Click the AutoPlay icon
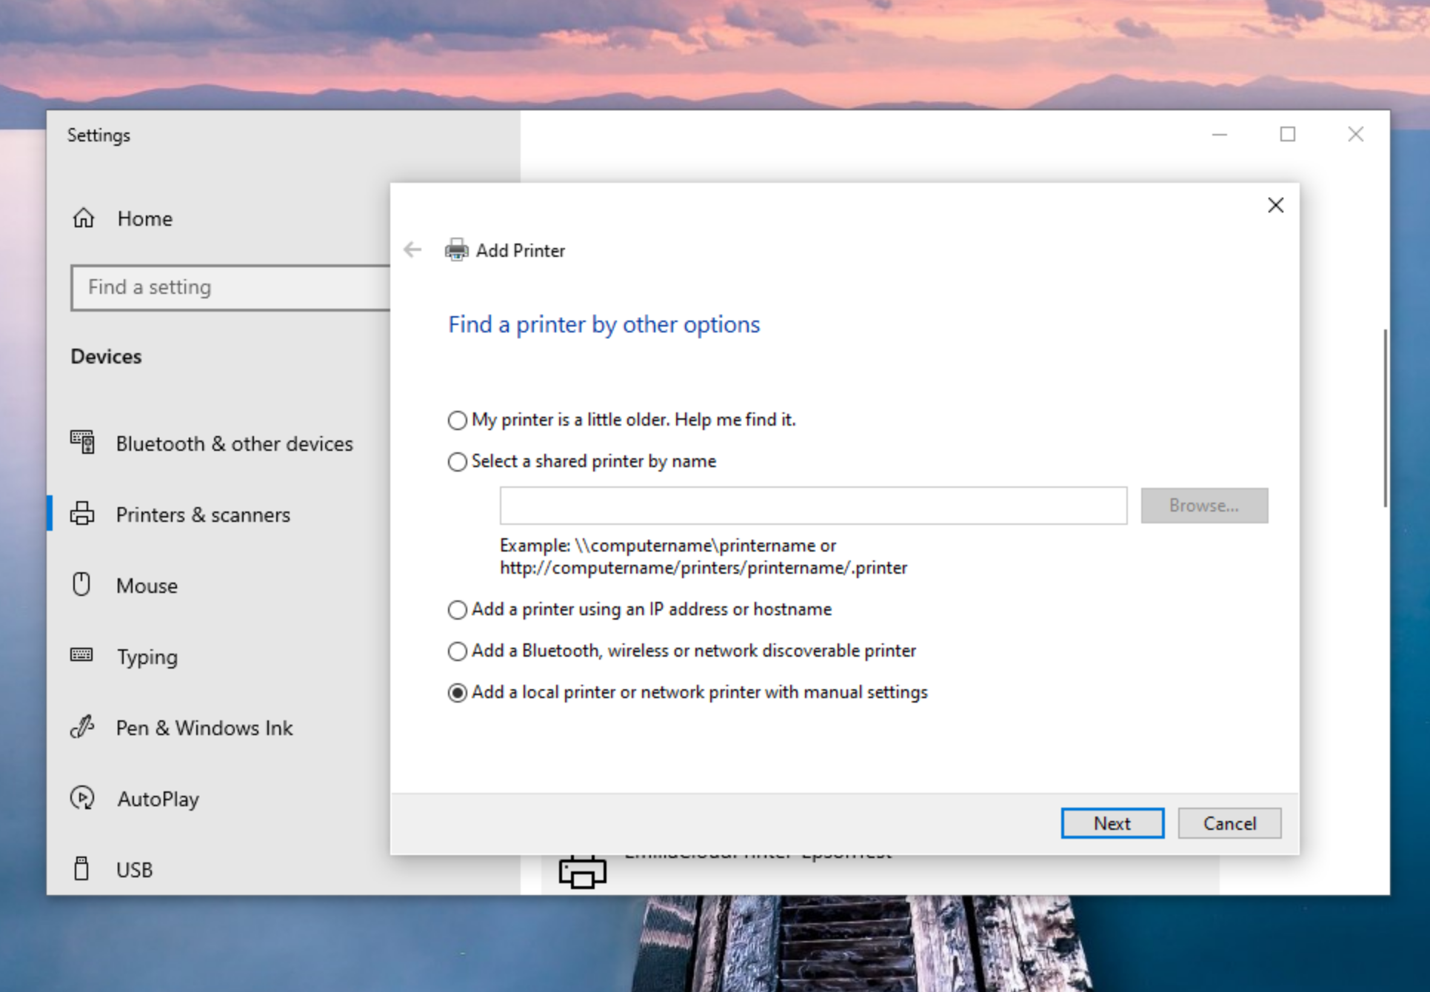1430x992 pixels. tap(82, 798)
